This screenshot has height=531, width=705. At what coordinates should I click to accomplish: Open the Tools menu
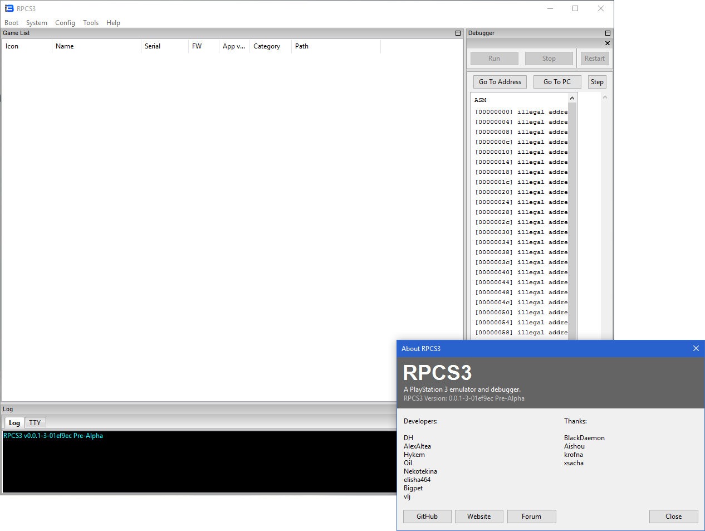tap(91, 23)
